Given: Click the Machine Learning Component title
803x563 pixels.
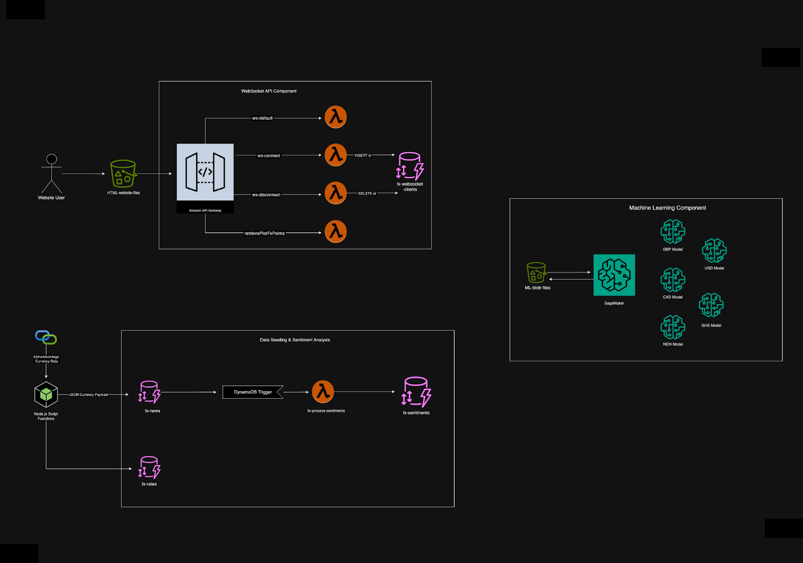Looking at the screenshot, I should (x=668, y=208).
